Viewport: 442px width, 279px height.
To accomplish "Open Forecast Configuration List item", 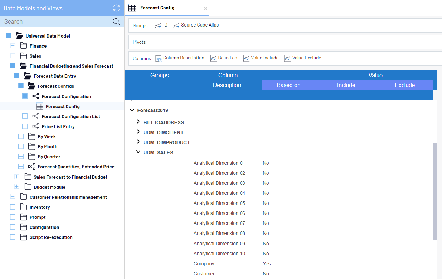I will (71, 116).
